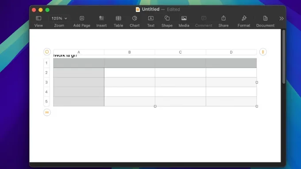Click the Share toolbar icon
Viewport: 301px width, 169px height.
[x=224, y=18]
